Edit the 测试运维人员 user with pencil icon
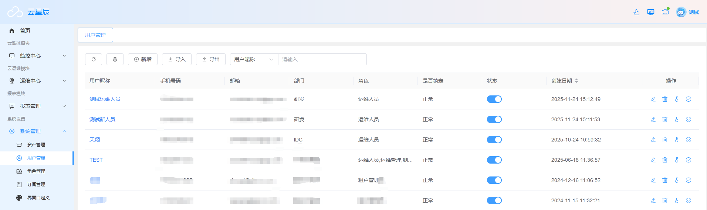This screenshot has width=707, height=210. [x=653, y=99]
